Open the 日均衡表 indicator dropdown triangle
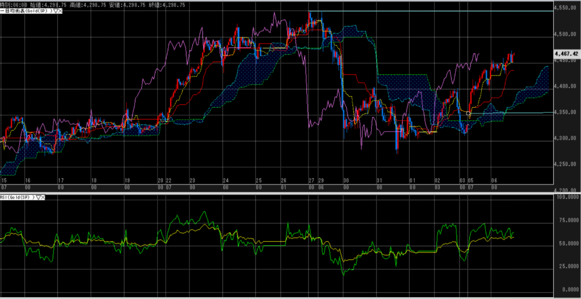 pyautogui.click(x=54, y=11)
